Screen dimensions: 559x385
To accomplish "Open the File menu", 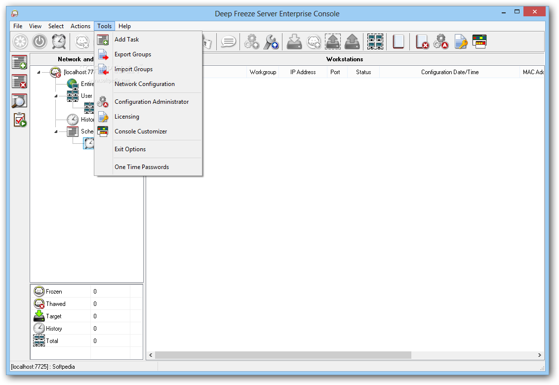I will coord(18,26).
